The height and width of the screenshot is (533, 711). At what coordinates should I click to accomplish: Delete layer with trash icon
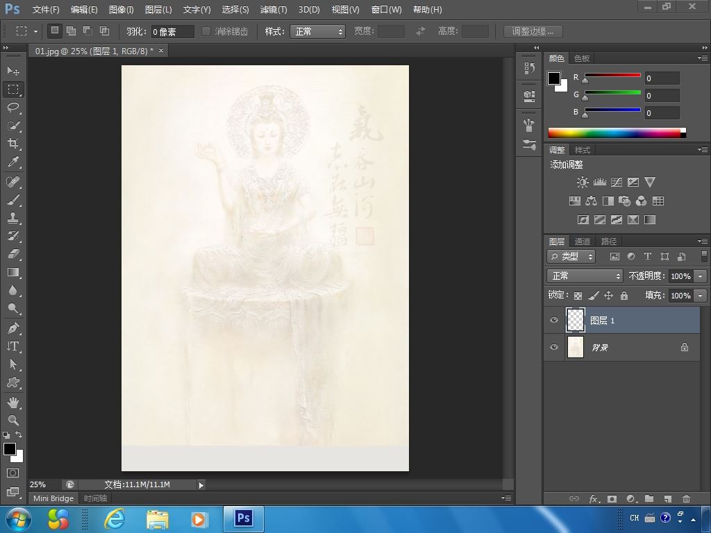click(x=686, y=498)
